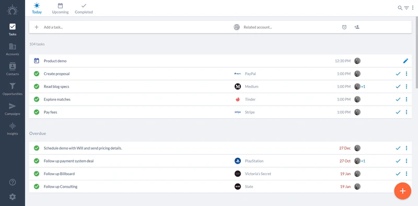Mark Read blog specs done with blue checkmark
Viewport: 418px width, 206px height.
click(398, 86)
